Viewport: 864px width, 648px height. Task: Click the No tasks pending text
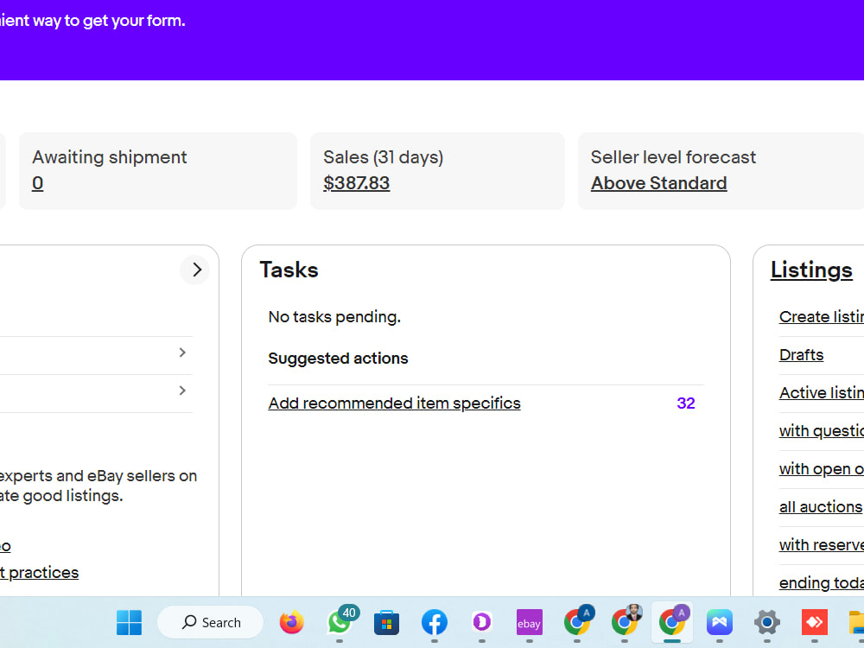(x=334, y=317)
